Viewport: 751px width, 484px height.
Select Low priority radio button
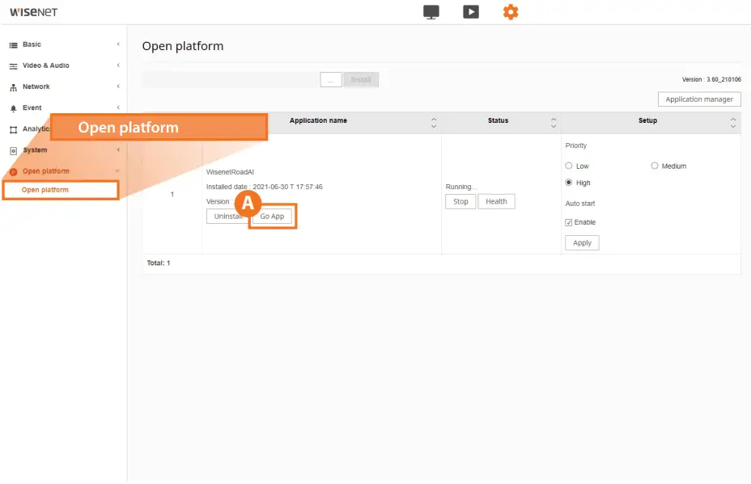569,166
